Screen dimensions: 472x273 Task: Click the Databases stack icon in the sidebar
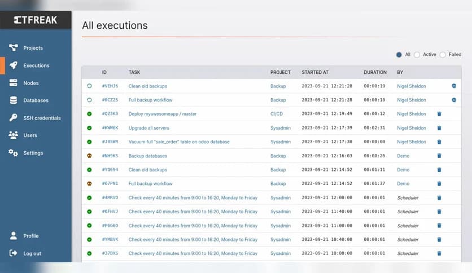click(13, 100)
